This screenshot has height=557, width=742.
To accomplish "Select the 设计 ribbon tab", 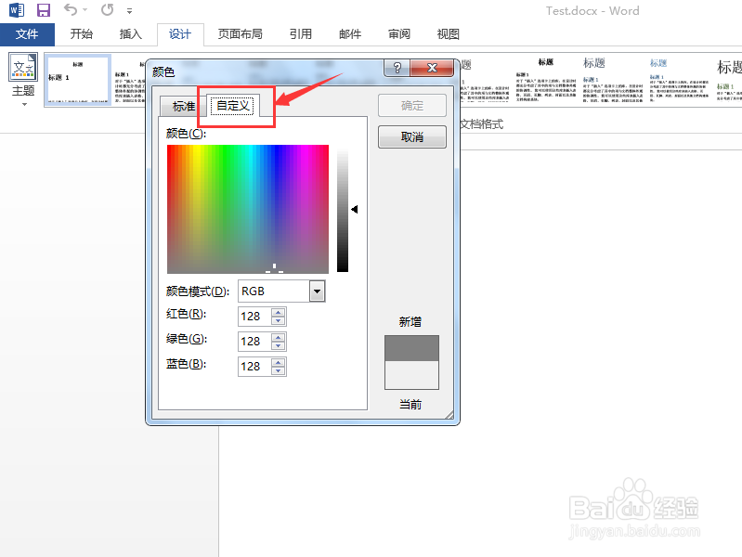I will pyautogui.click(x=180, y=34).
